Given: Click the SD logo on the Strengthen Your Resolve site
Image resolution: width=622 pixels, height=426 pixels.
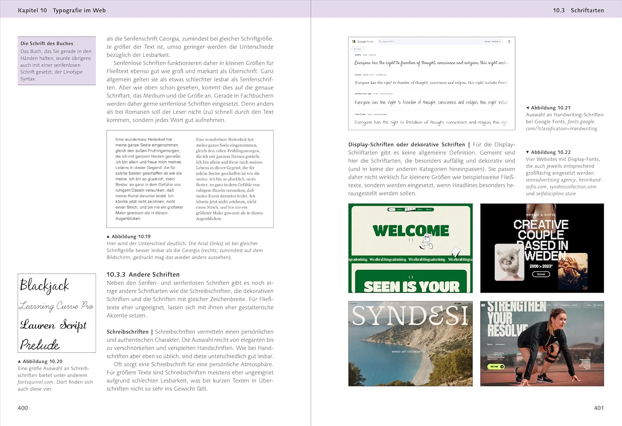Looking at the screenshot, I should 483,305.
